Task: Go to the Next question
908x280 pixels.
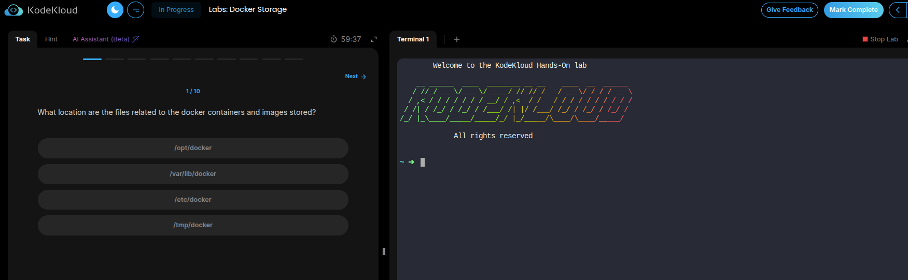Action: coord(356,77)
